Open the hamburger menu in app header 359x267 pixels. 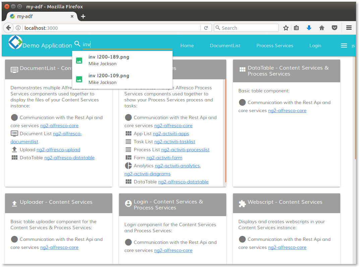click(344, 46)
